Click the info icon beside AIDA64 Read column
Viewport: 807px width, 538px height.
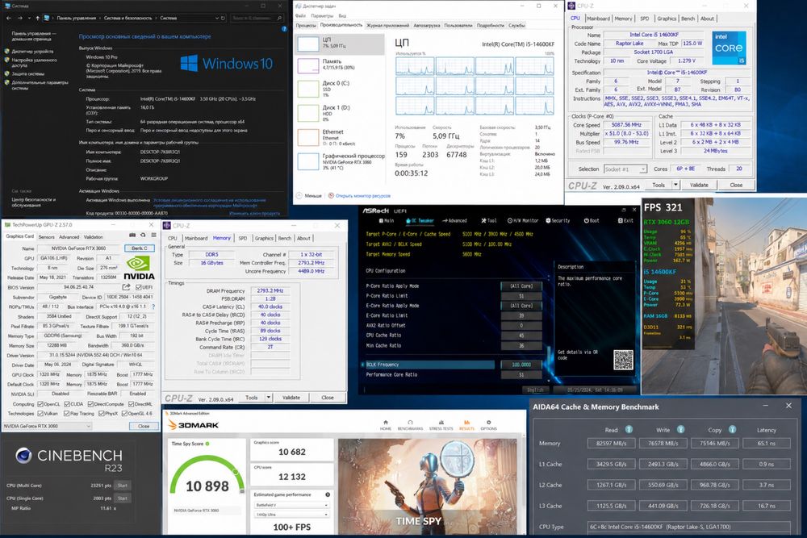(x=629, y=429)
